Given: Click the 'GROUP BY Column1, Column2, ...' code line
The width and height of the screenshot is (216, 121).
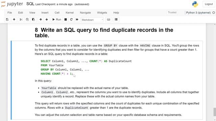Looking at the screenshot, I should point(65,70).
